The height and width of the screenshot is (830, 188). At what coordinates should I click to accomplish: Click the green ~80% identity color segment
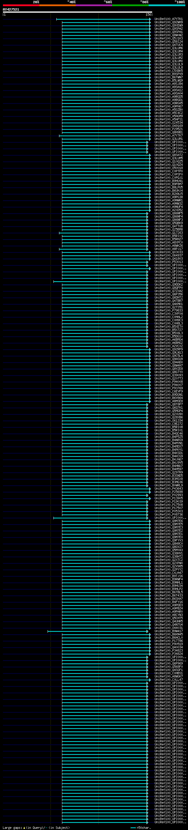pyautogui.click(x=130, y=5)
